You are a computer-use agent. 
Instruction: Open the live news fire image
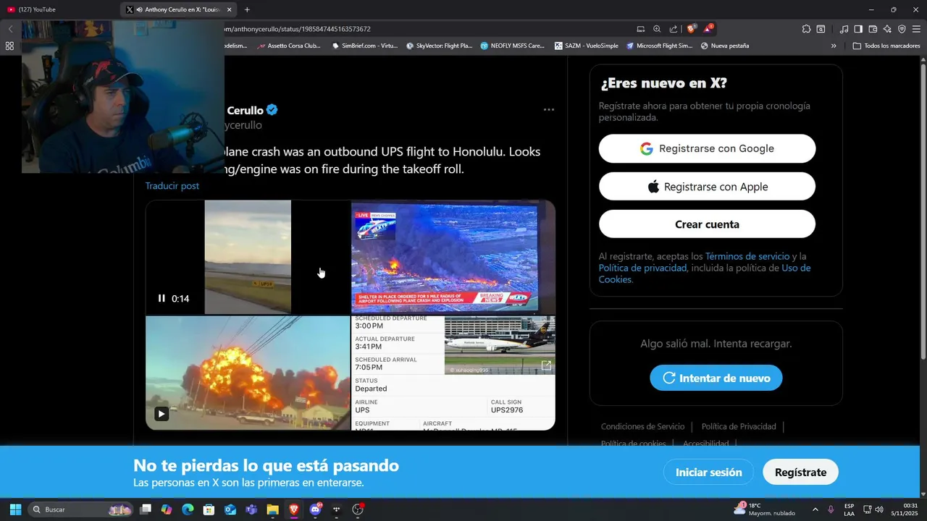453,257
